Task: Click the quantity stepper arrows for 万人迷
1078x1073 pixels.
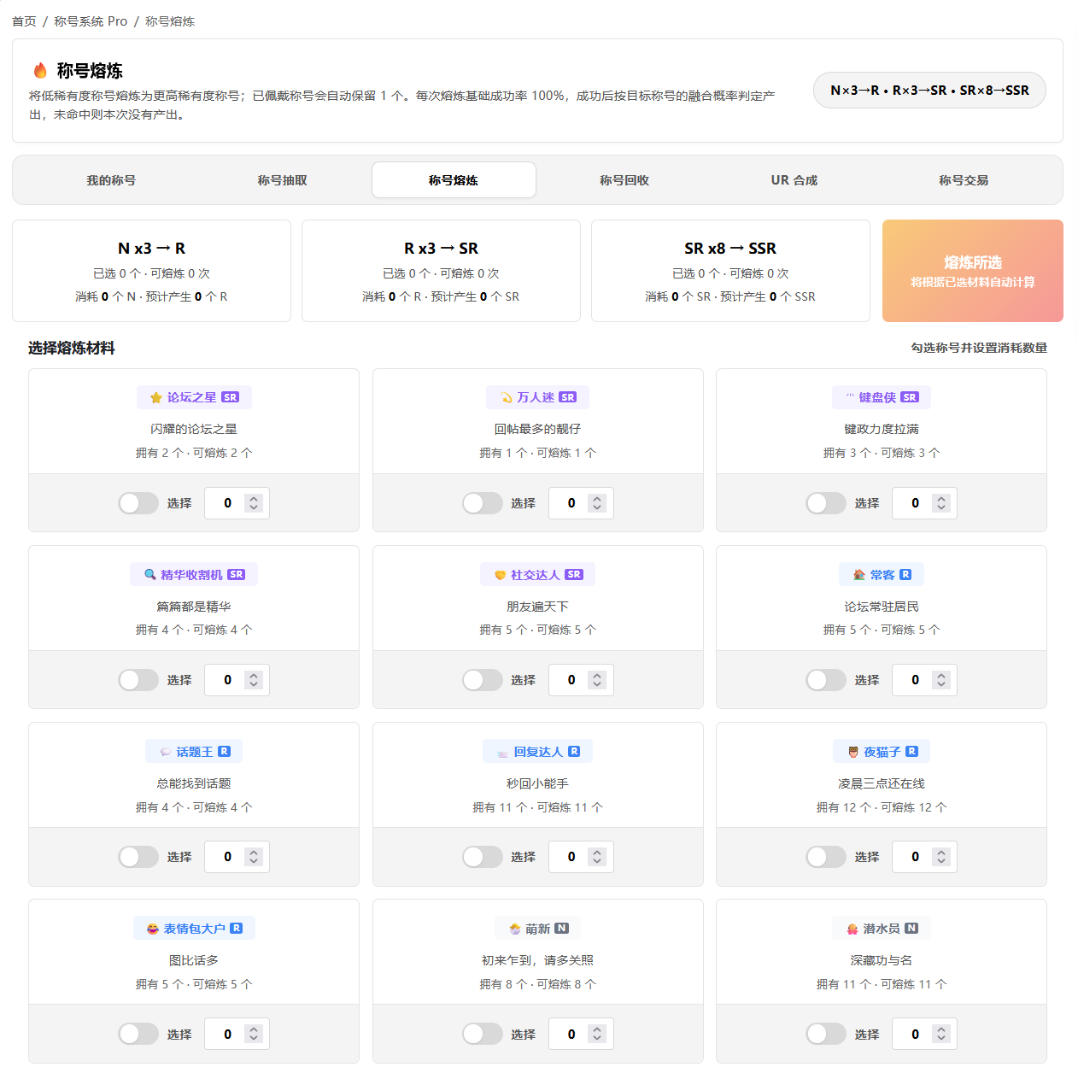Action: 597,503
